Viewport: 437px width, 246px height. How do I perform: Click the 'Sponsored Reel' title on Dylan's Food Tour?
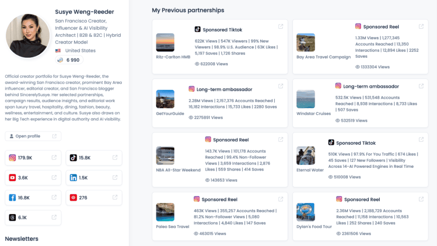(362, 199)
